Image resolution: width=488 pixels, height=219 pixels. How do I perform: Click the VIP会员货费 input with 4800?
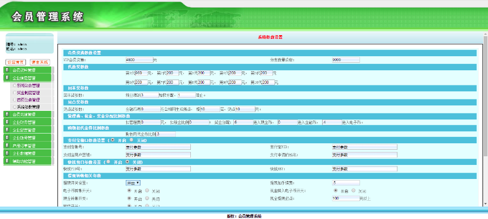pyautogui.click(x=139, y=60)
